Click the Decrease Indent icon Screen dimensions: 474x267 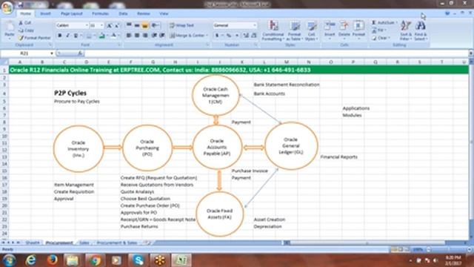154,36
